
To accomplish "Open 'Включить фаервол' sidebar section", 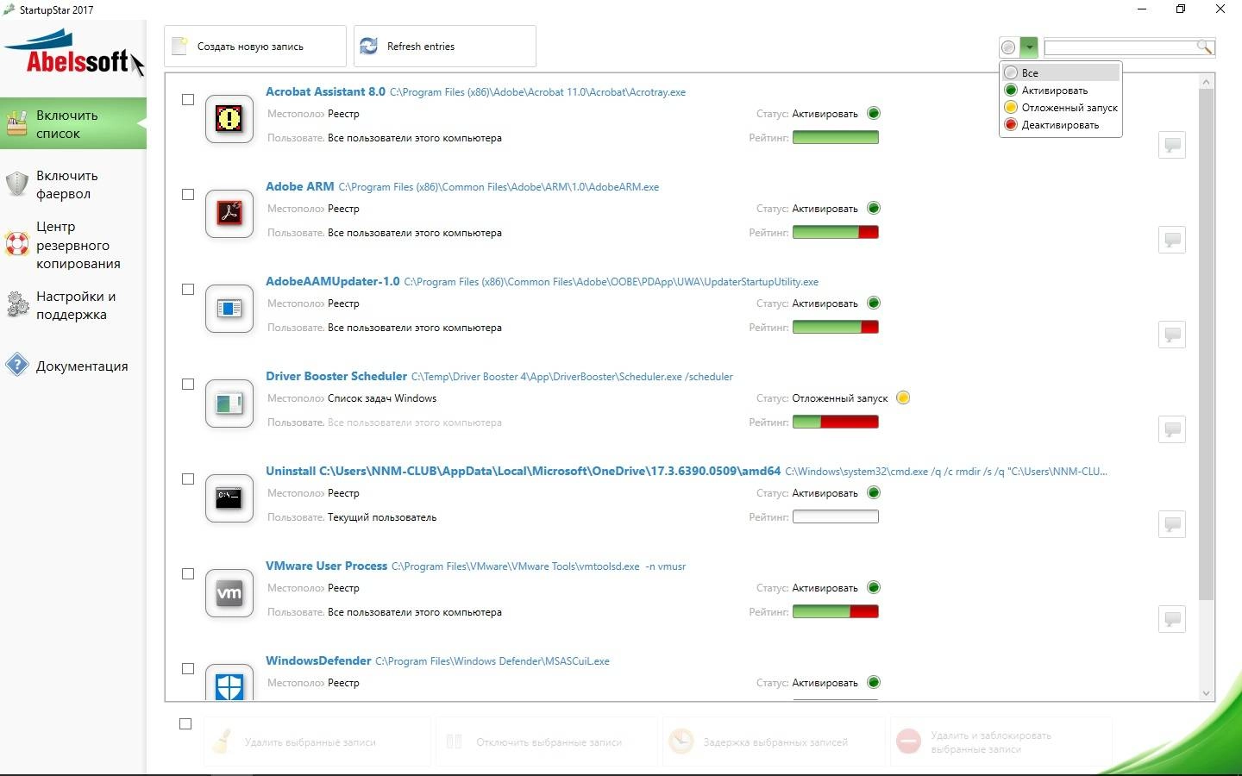I will 73,184.
